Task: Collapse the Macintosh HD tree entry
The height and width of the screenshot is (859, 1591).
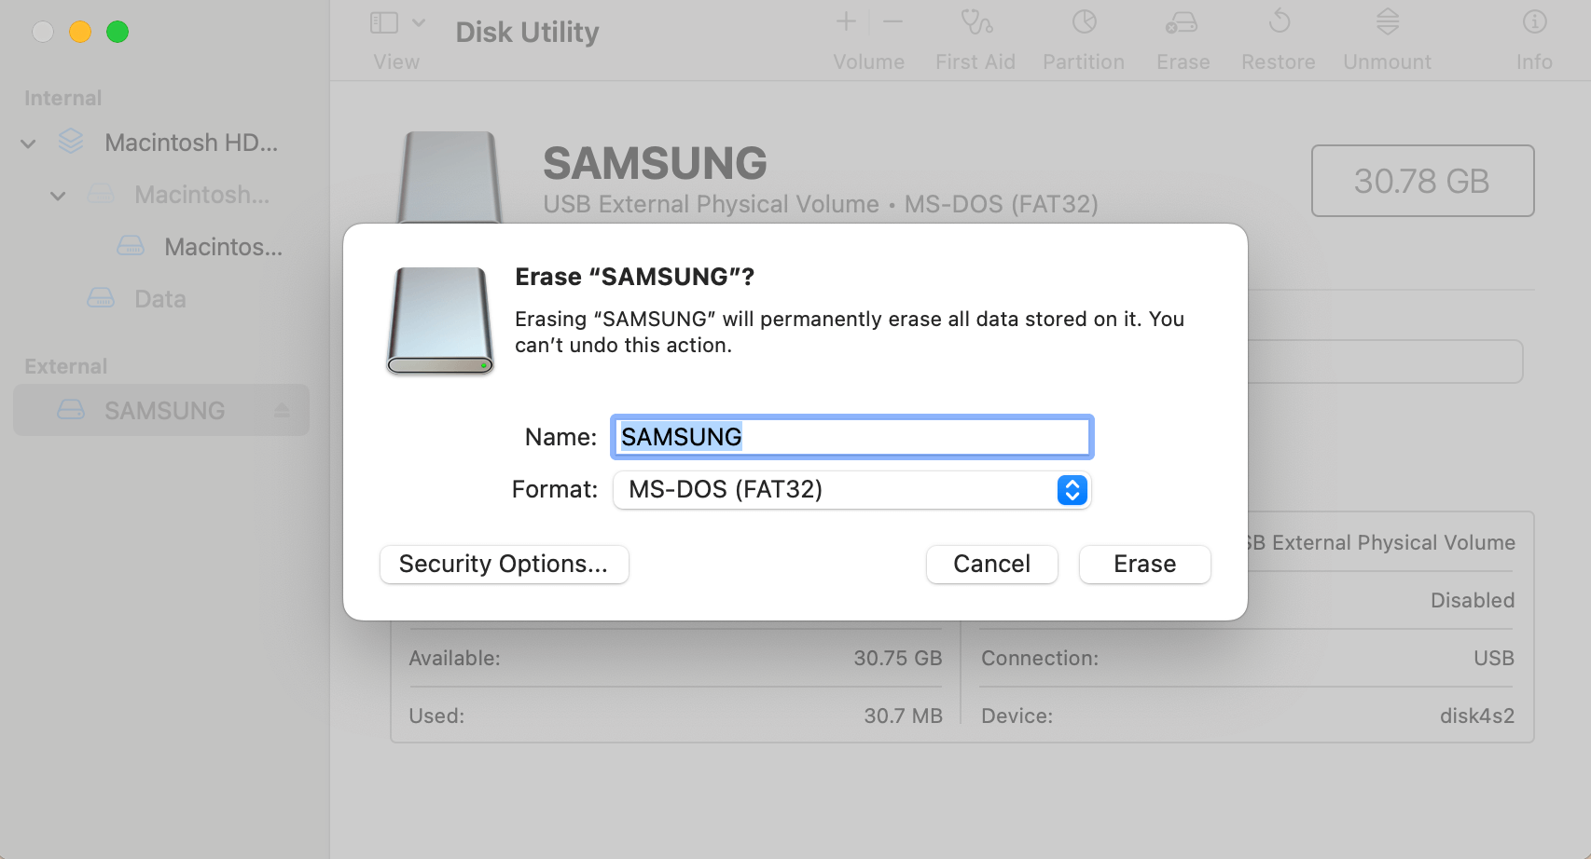Action: [27, 142]
